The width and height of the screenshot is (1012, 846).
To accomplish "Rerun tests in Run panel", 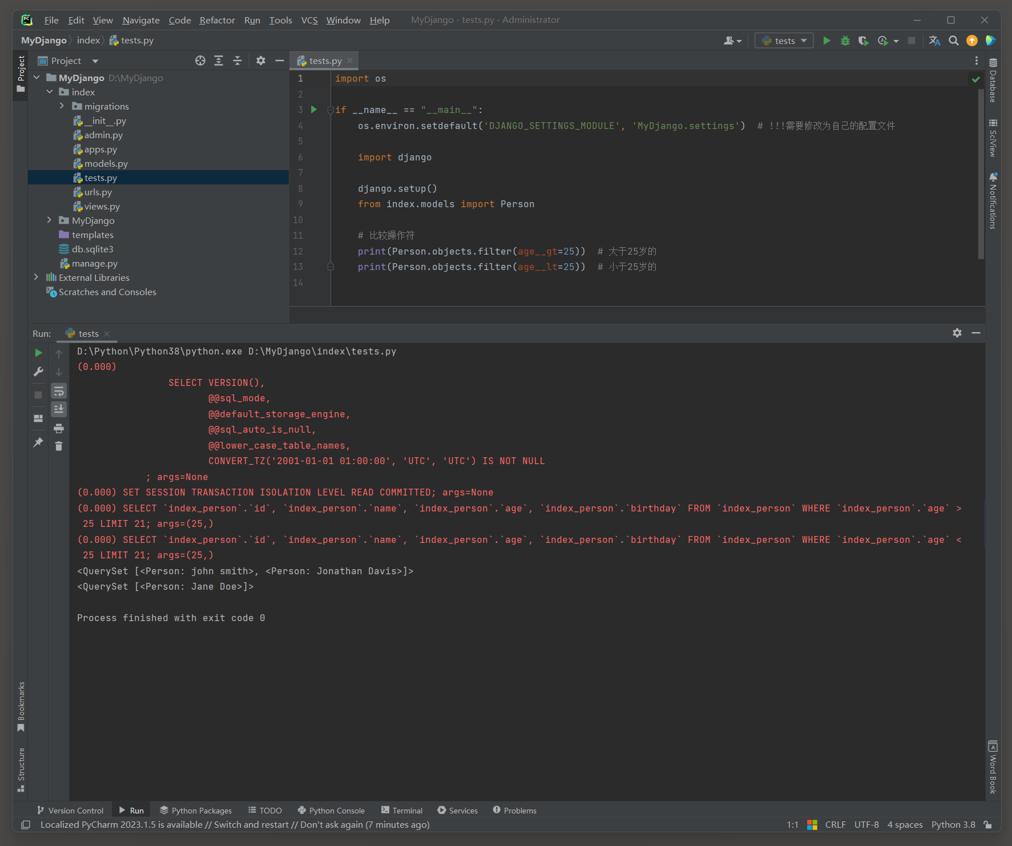I will coord(38,353).
